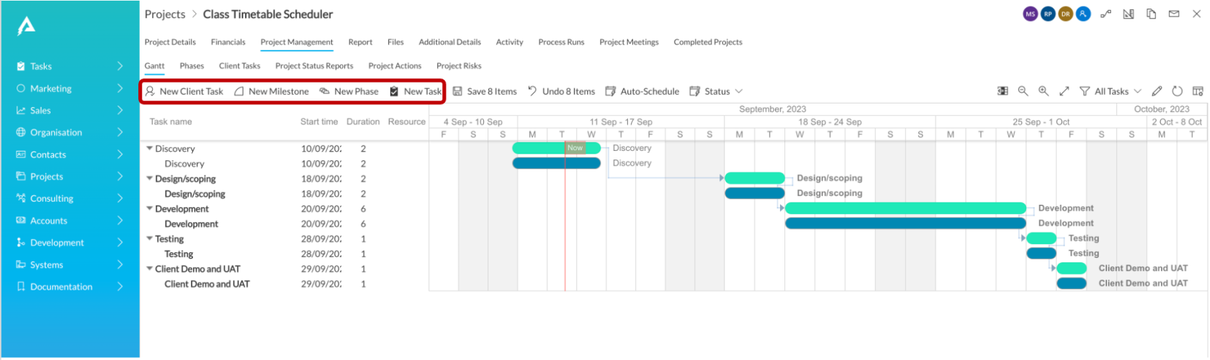1210x360 pixels.
Task: Zoom in the Gantt chart
Action: [1044, 91]
